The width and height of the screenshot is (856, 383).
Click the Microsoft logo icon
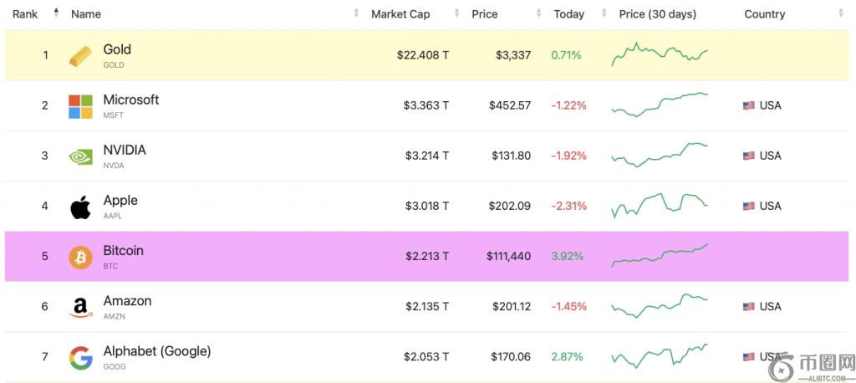pyautogui.click(x=80, y=106)
